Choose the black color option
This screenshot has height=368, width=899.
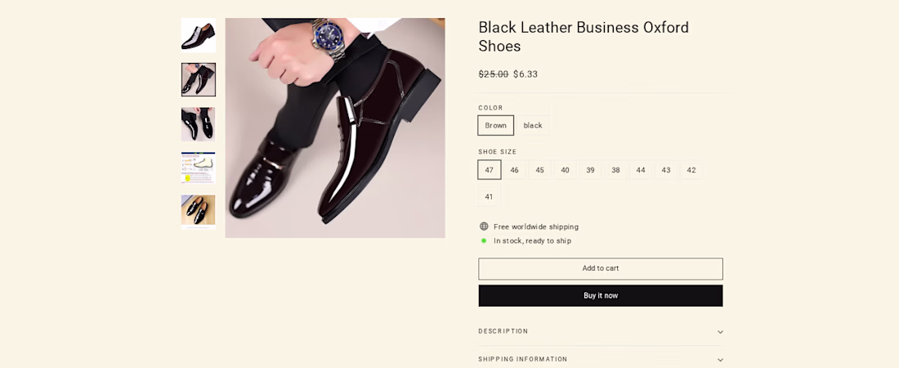(x=533, y=125)
